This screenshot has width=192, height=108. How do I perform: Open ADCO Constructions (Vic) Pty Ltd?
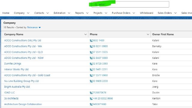[x=23, y=40]
